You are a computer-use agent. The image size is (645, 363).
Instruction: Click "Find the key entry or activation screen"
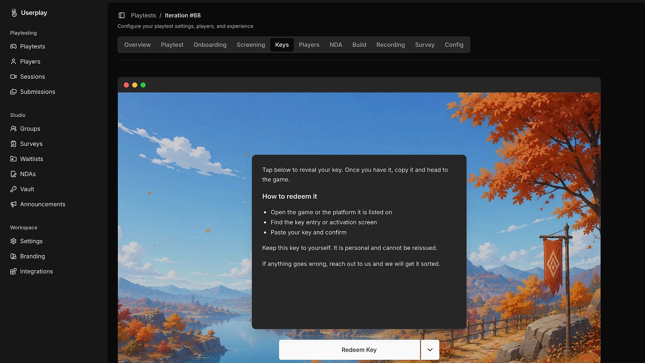(x=324, y=222)
